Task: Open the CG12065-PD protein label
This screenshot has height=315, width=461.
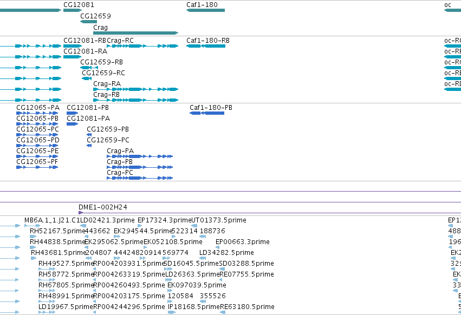Action: (38, 140)
